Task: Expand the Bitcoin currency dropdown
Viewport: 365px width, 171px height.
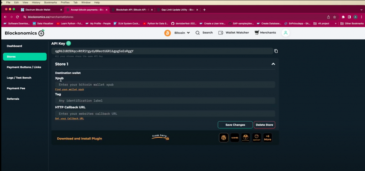Action: (x=182, y=33)
